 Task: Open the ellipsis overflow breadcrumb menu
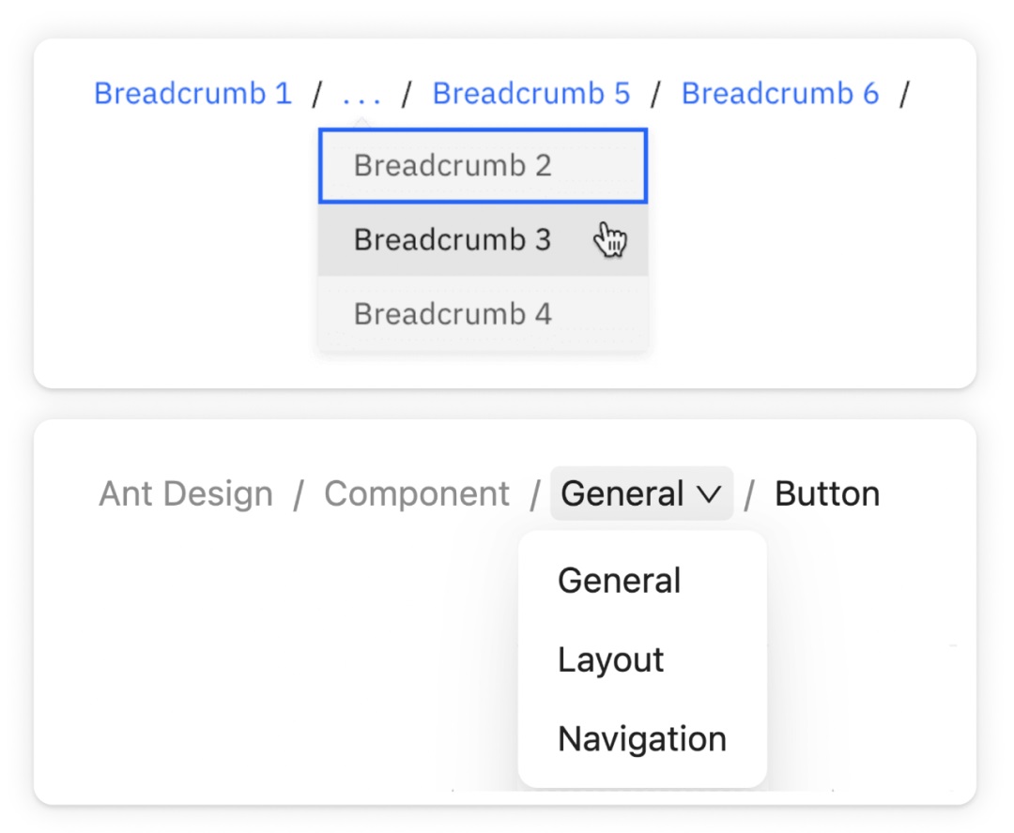(x=361, y=95)
